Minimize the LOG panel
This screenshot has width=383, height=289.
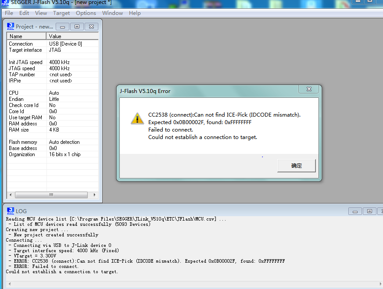pos(355,211)
